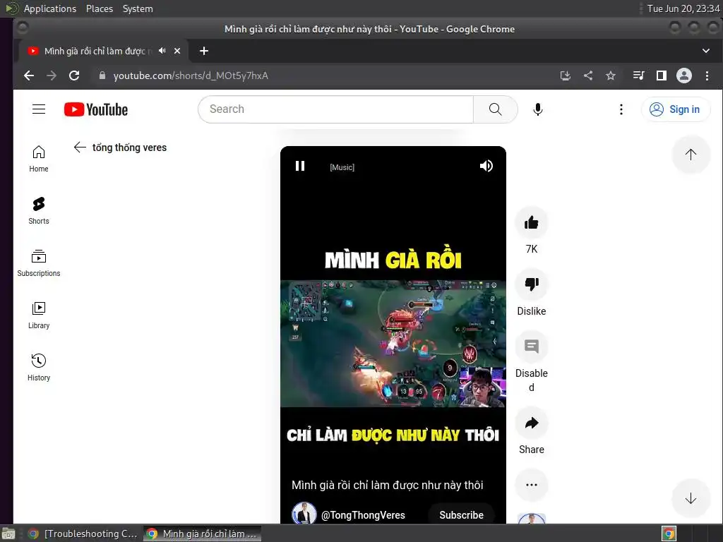Open History in the sidebar
723x542 pixels.
tap(39, 367)
